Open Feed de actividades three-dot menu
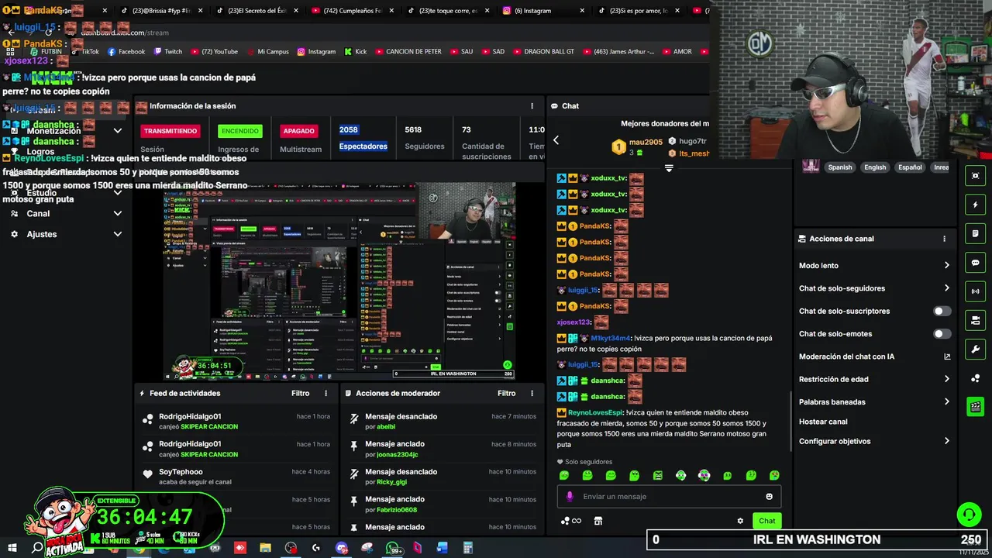 (325, 394)
